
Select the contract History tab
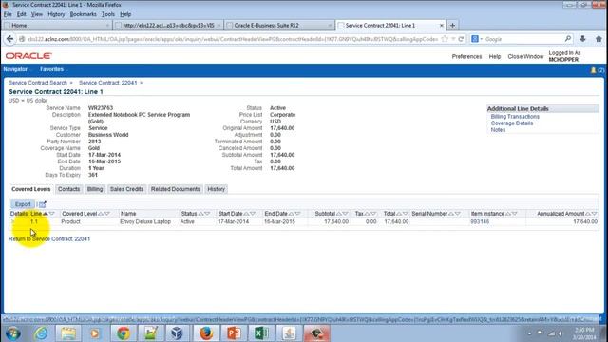pyautogui.click(x=216, y=189)
